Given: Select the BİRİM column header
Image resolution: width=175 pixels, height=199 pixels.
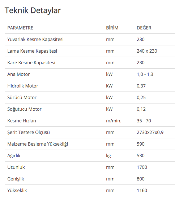Looking at the screenshot, I should point(112,28).
